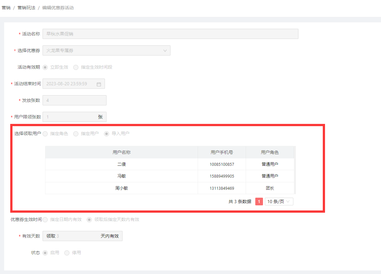Image resolution: width=381 pixels, height=274 pixels.
Task: Go to 营销 breadcrumb link
Action: coord(6,8)
